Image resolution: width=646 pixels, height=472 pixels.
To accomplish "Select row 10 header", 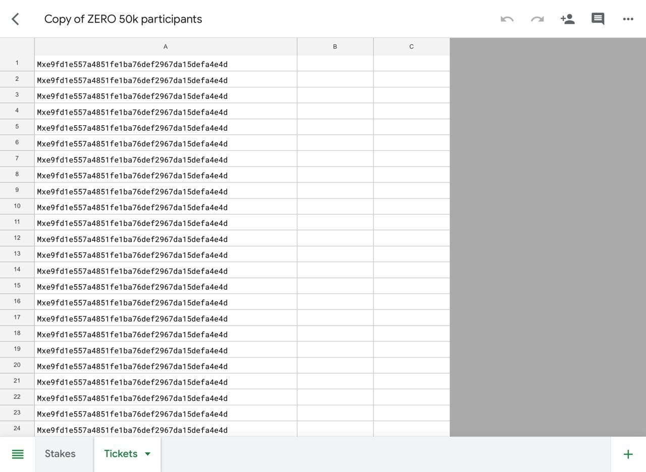I will click(17, 206).
